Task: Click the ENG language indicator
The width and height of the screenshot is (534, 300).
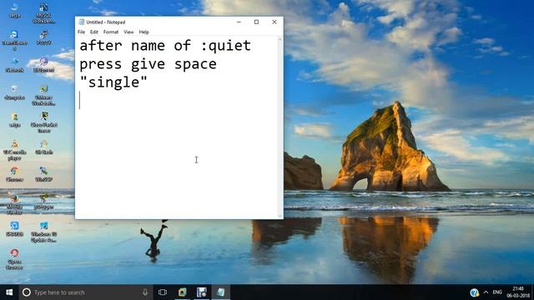Action: tap(497, 292)
